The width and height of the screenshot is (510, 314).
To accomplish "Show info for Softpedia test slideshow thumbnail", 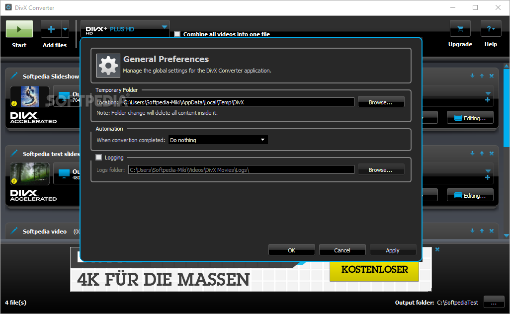I will pyautogui.click(x=14, y=181).
